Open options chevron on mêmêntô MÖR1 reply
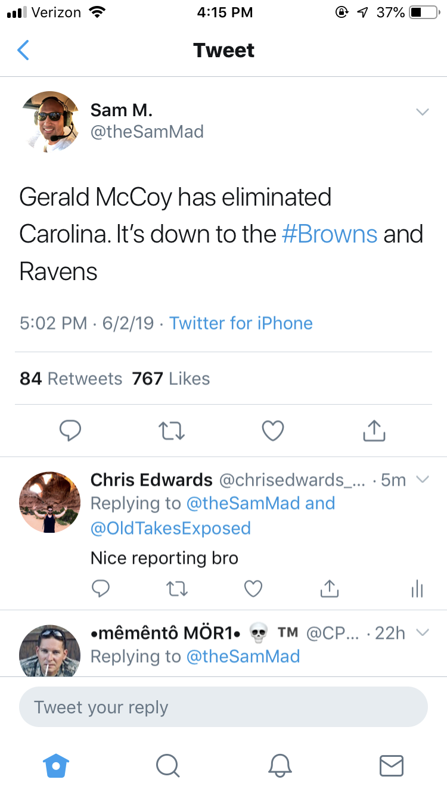 coord(422,632)
